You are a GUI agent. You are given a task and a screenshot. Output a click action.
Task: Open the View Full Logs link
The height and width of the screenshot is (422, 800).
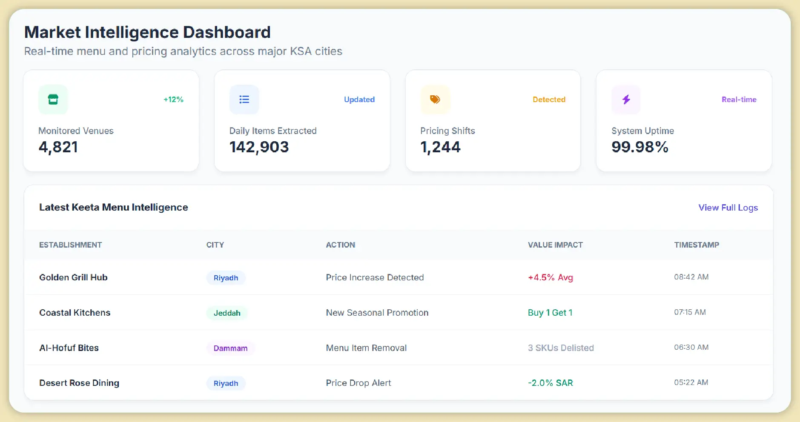click(x=728, y=208)
